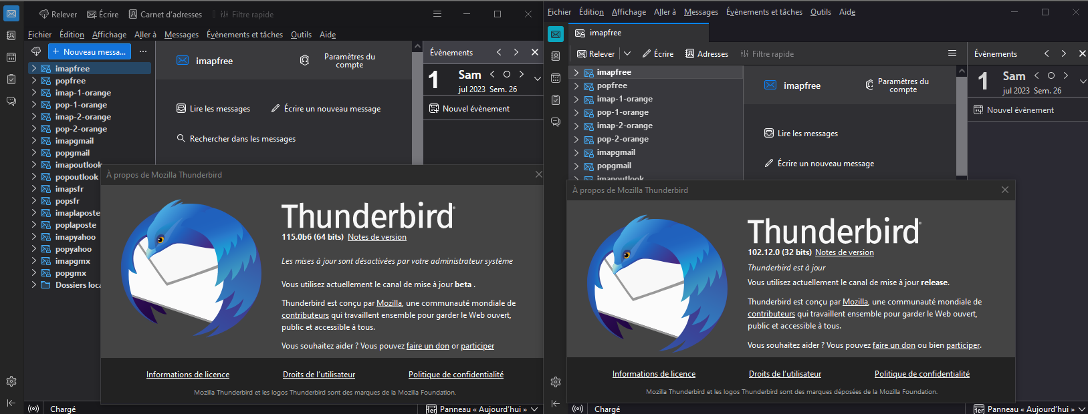Close Évènements panel in left window
This screenshot has width=1088, height=414.
[534, 52]
